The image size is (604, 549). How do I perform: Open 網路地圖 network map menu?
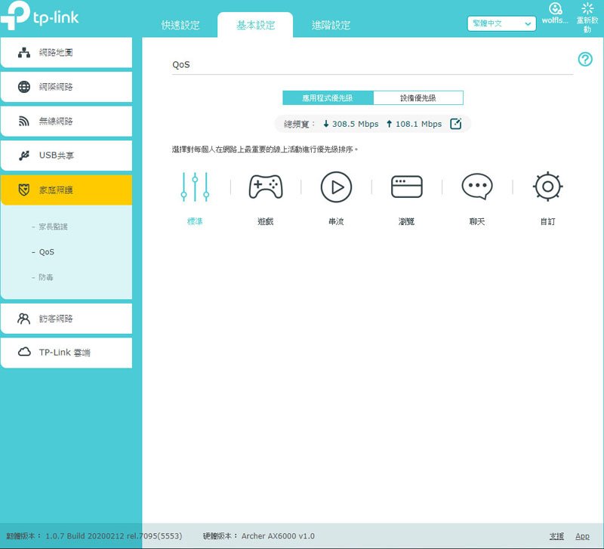(x=66, y=52)
